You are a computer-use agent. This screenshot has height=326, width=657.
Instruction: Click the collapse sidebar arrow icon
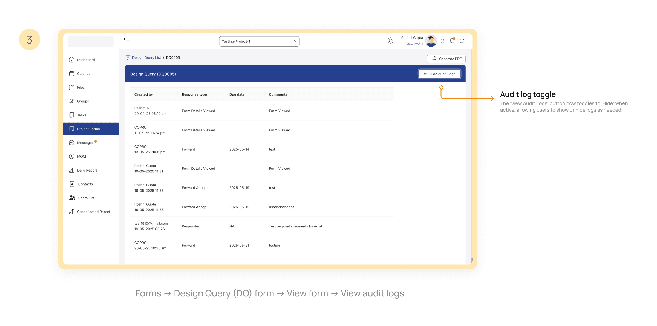(x=127, y=39)
